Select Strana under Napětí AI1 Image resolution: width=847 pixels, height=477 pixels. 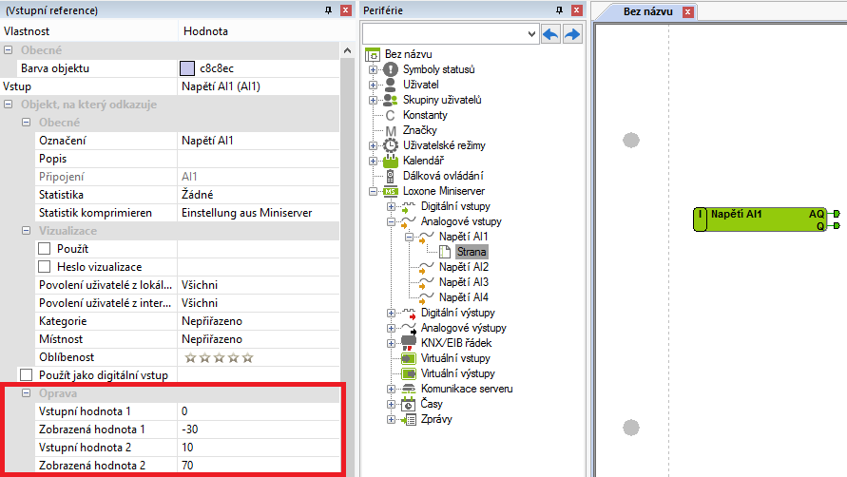pyautogui.click(x=472, y=252)
